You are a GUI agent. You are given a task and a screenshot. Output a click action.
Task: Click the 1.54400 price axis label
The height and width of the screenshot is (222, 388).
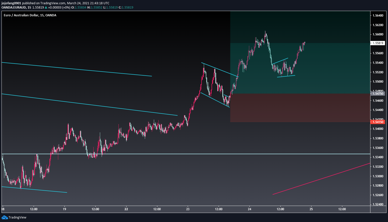(x=378, y=110)
